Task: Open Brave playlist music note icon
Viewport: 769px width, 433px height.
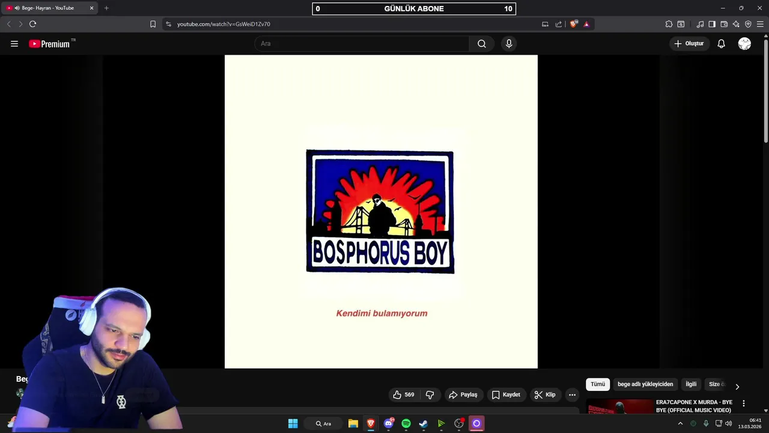Action: click(700, 24)
